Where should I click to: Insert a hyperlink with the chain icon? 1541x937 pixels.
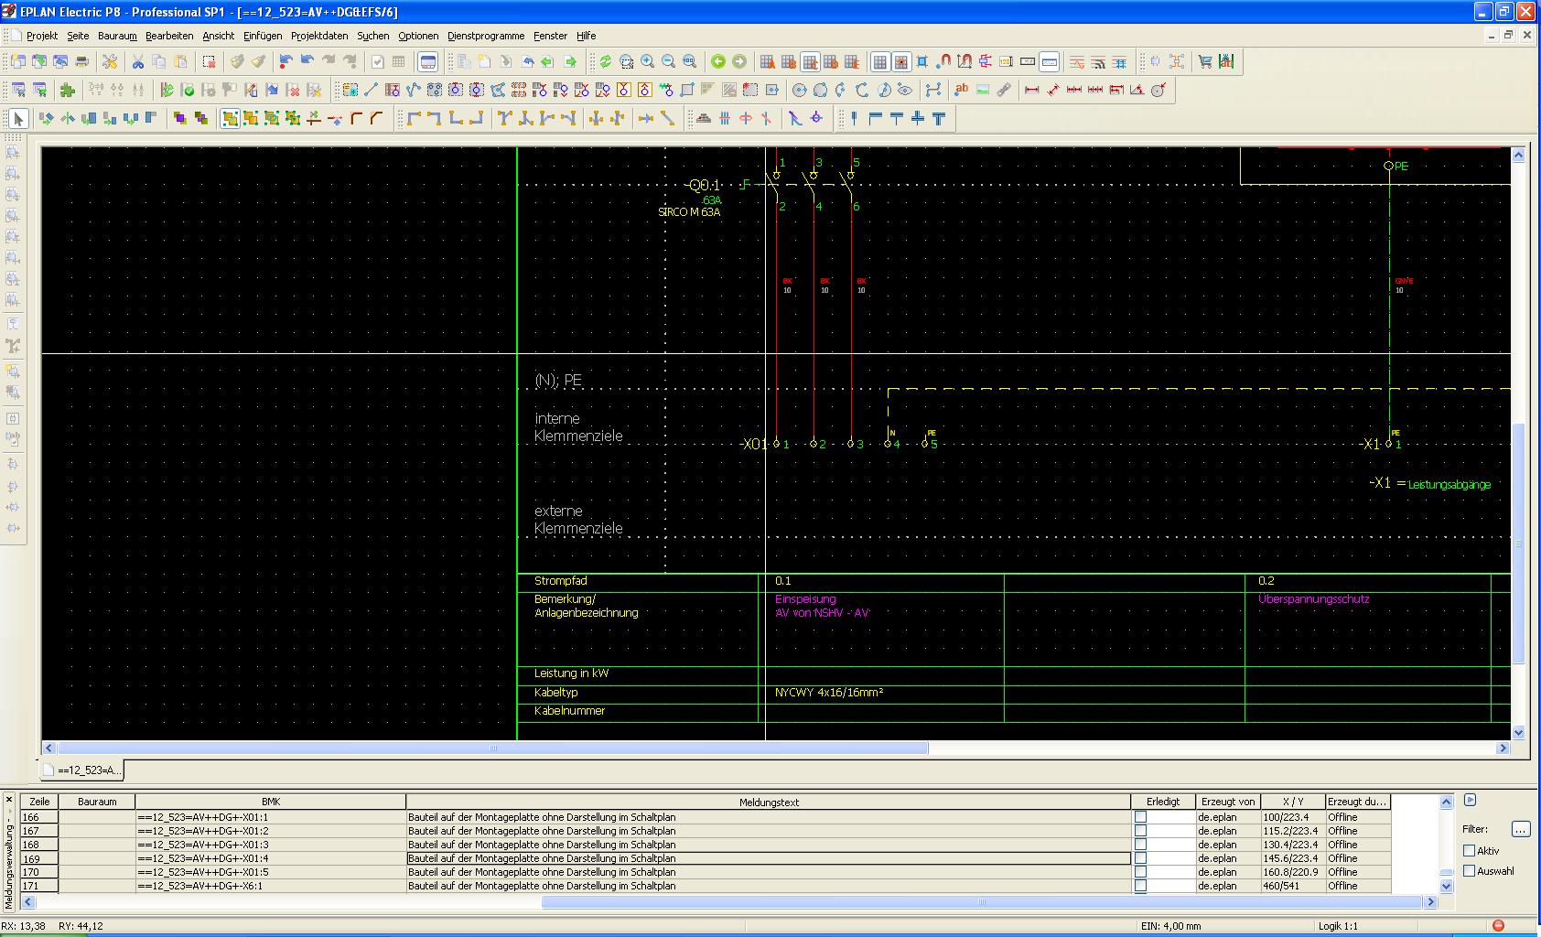tap(1004, 90)
